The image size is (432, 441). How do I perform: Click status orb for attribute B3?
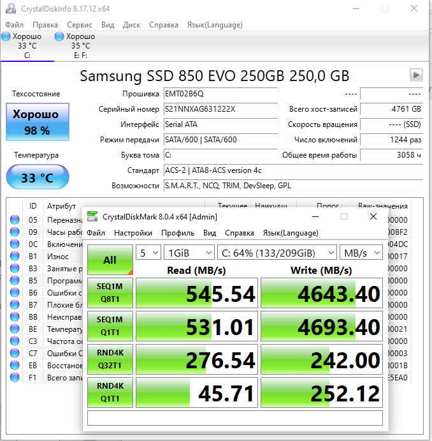click(x=15, y=268)
